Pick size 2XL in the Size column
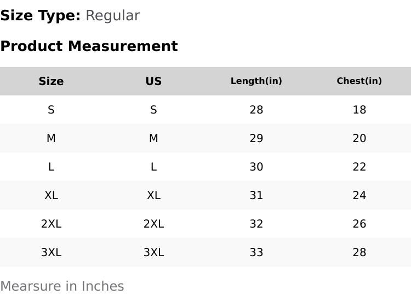Viewport: 411px width, 306px height. [51, 224]
